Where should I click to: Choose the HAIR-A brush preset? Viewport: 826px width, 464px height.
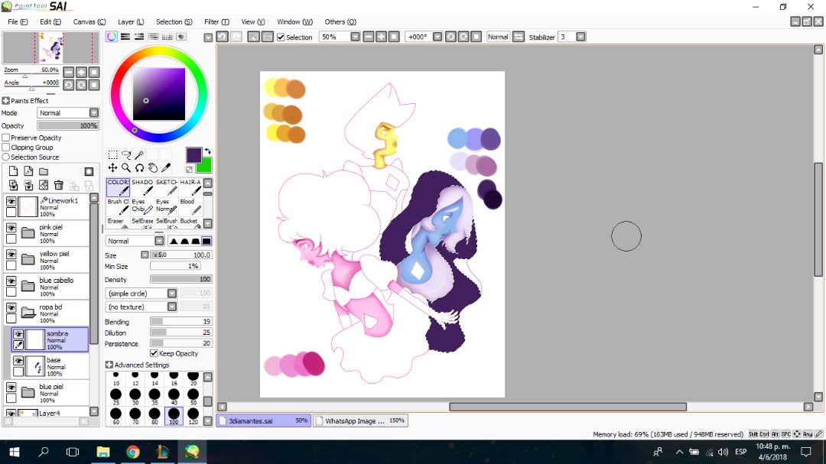(x=190, y=187)
